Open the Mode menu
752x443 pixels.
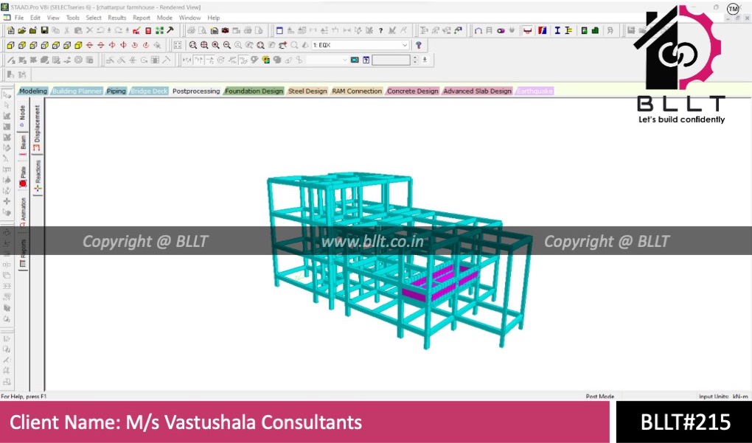(x=164, y=18)
